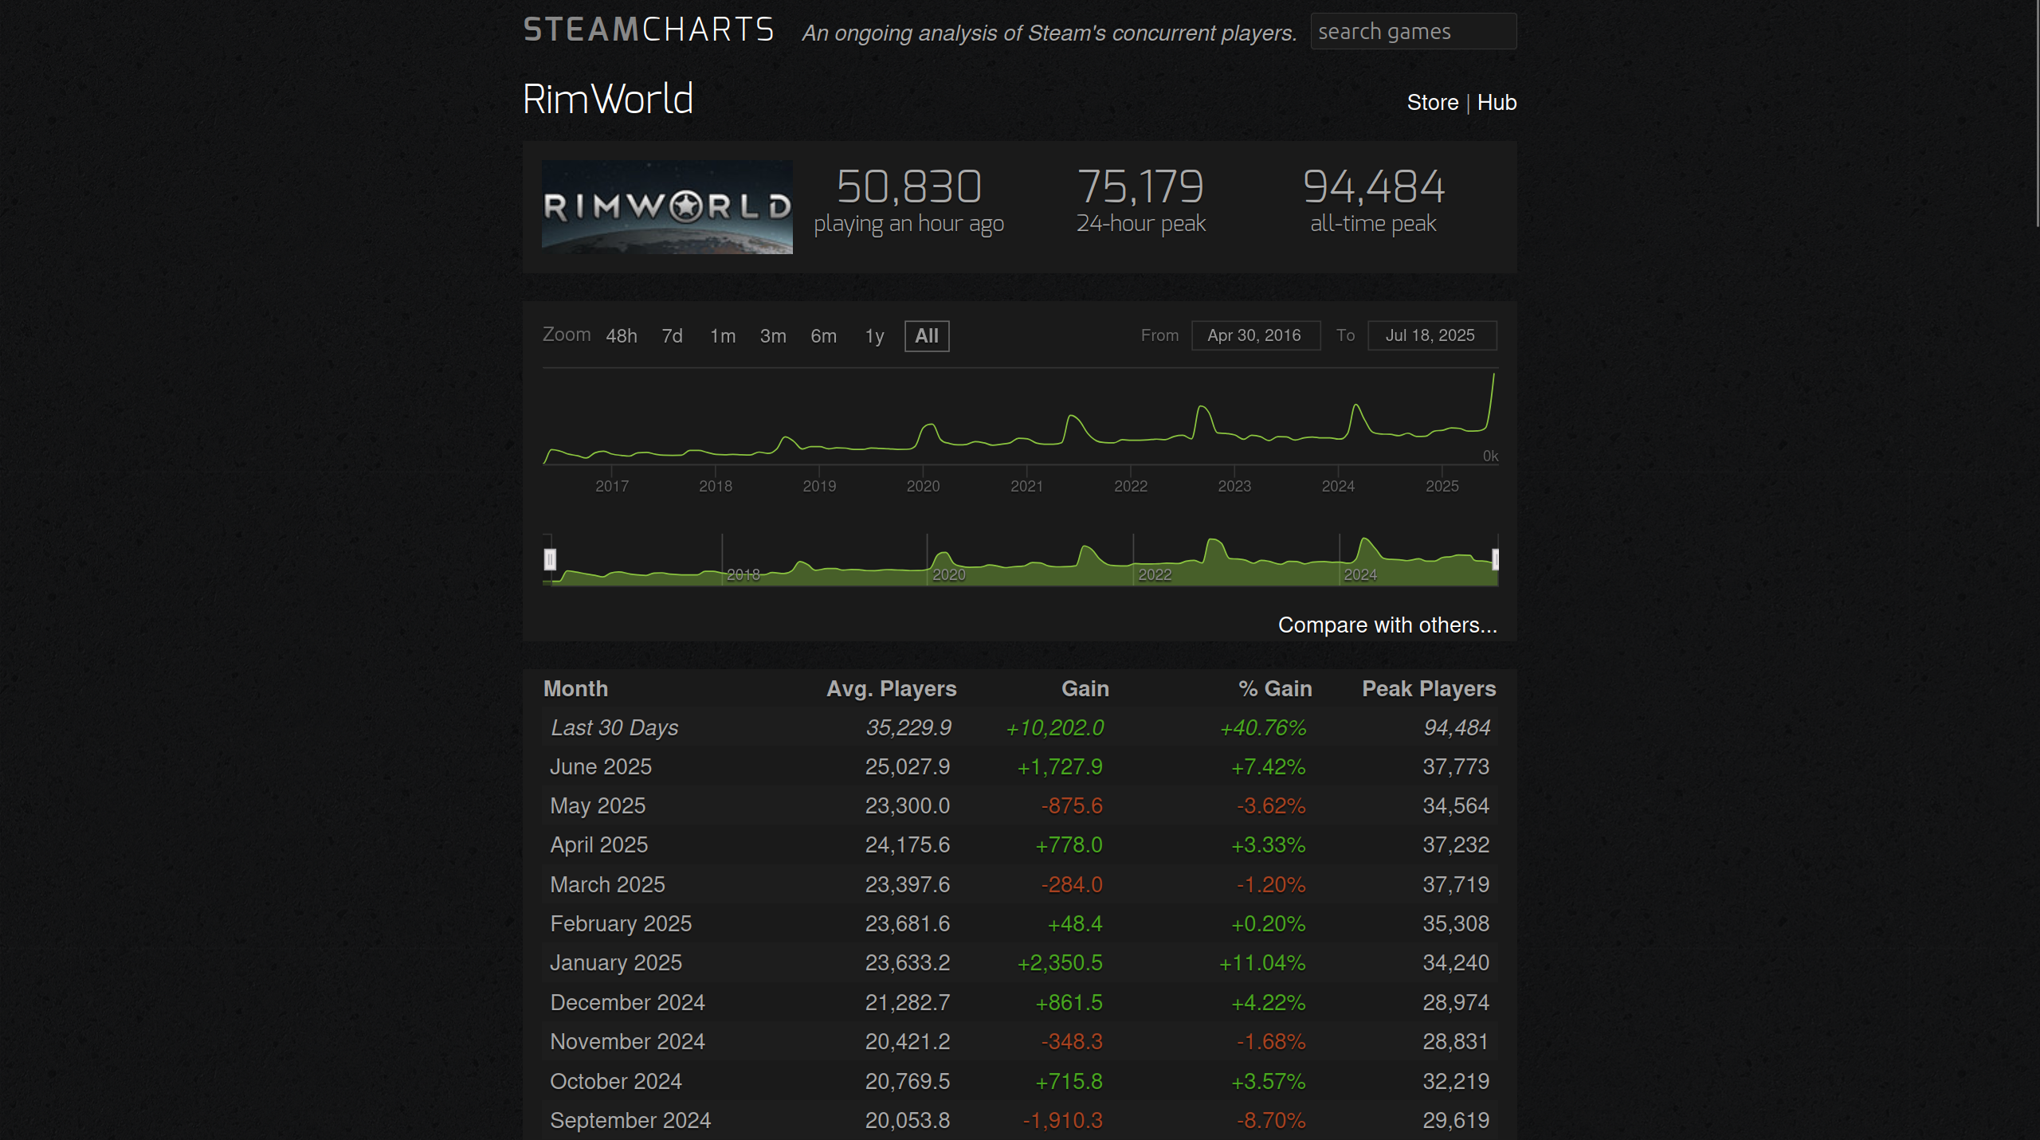
Task: Grab the left navigator range handle
Action: 550,559
